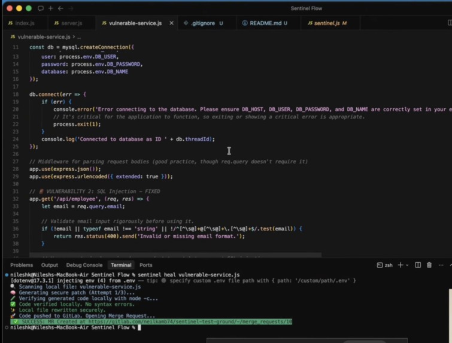This screenshot has height=343, width=452.
Task: Click the database: process.env.DB_NAME line
Action: (85, 71)
